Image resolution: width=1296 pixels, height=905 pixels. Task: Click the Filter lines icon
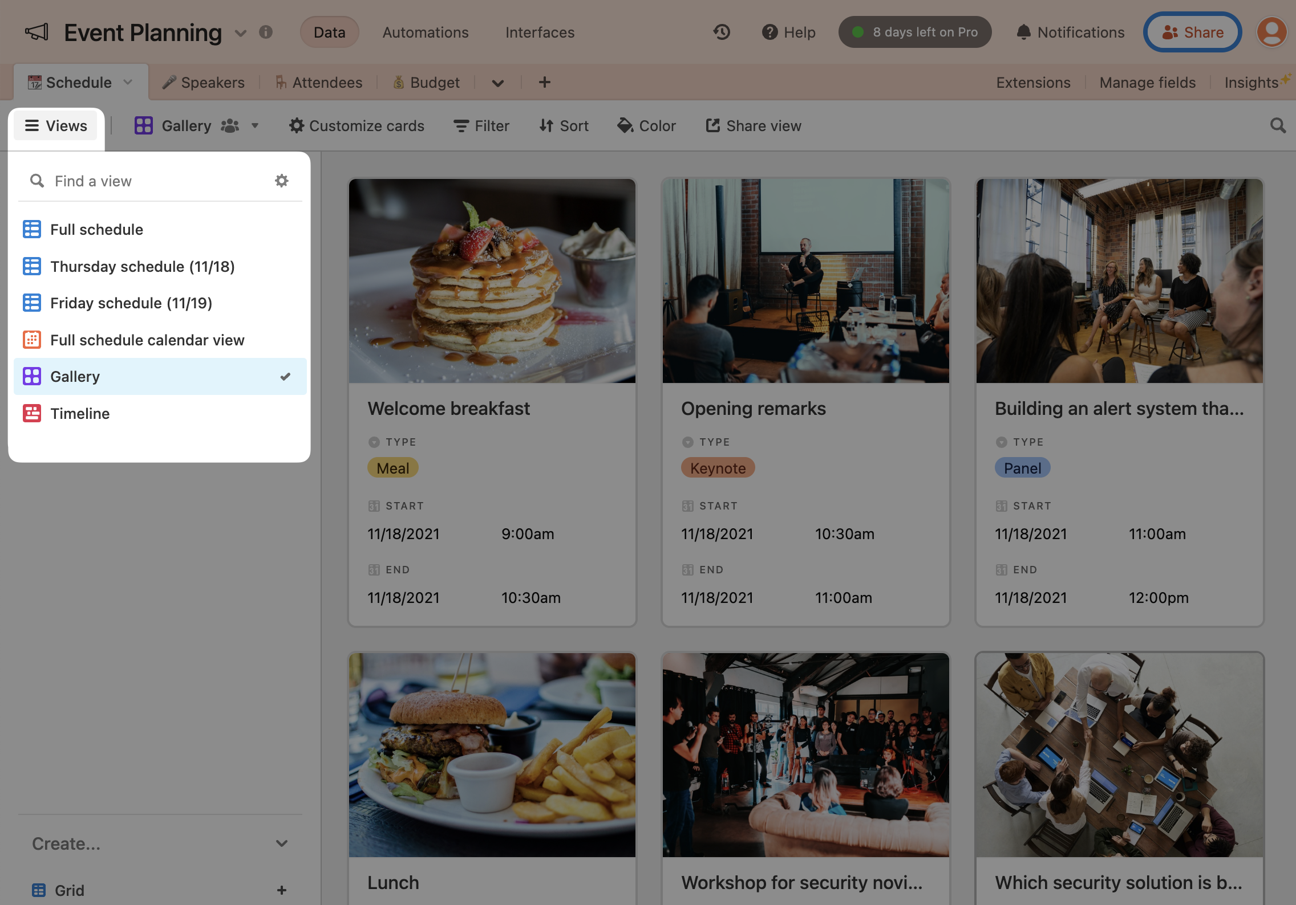tap(461, 125)
